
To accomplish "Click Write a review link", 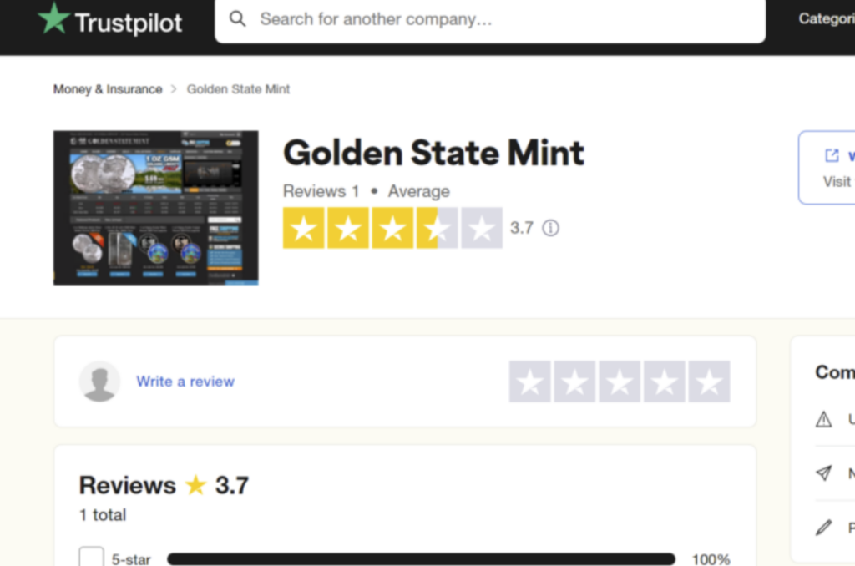I will [185, 382].
